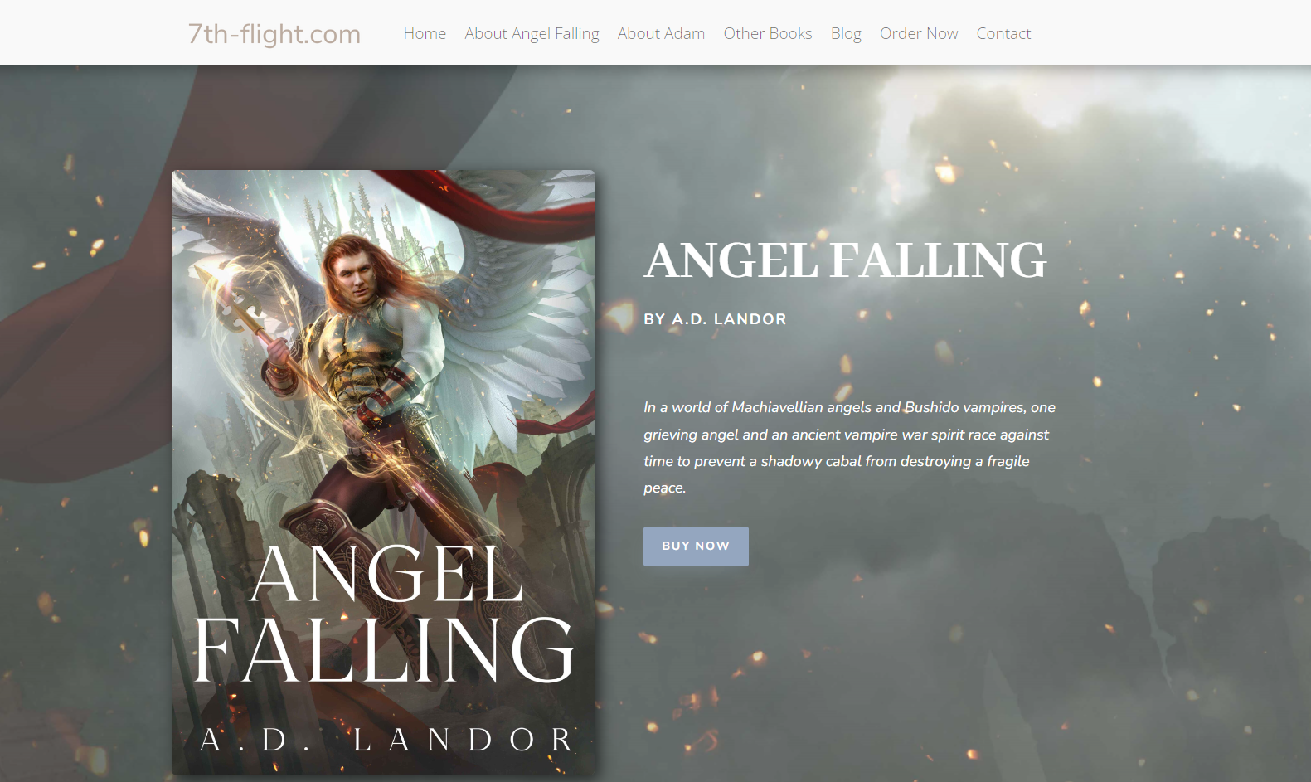Click the italic book description paragraph
Screen dimensions: 1311x782
849,448
